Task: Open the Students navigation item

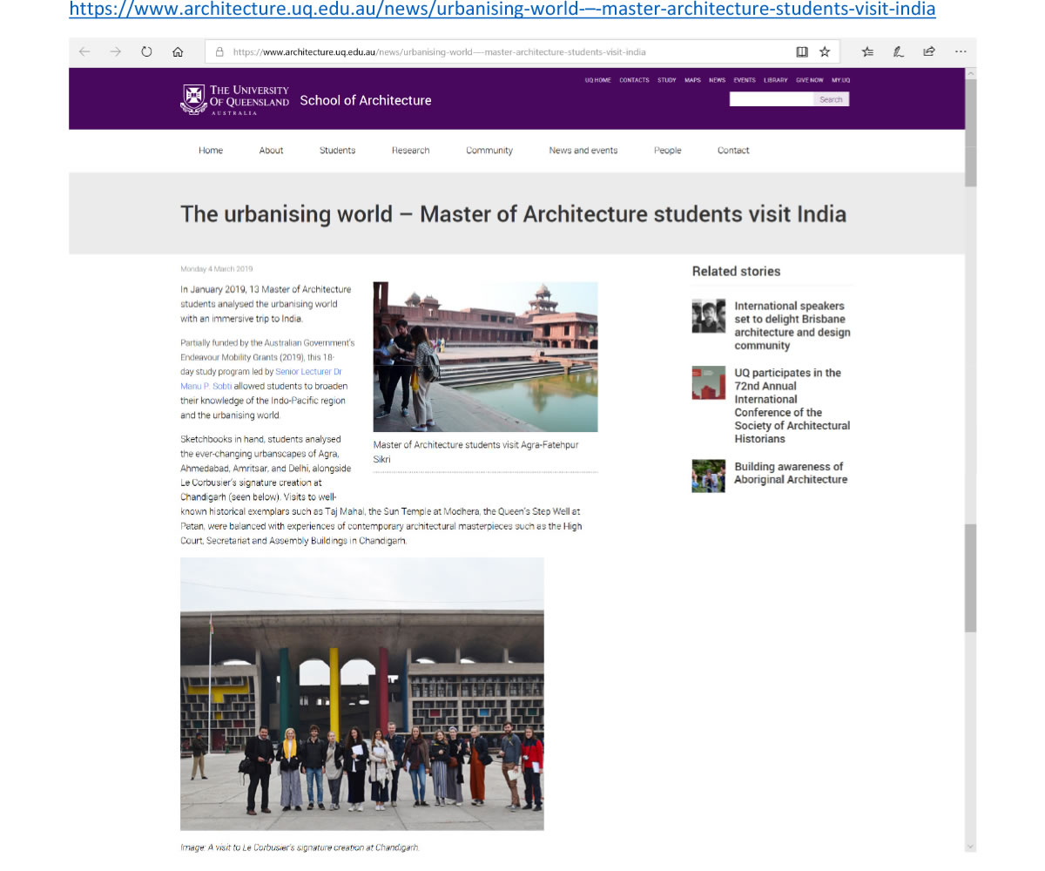Action: (337, 151)
